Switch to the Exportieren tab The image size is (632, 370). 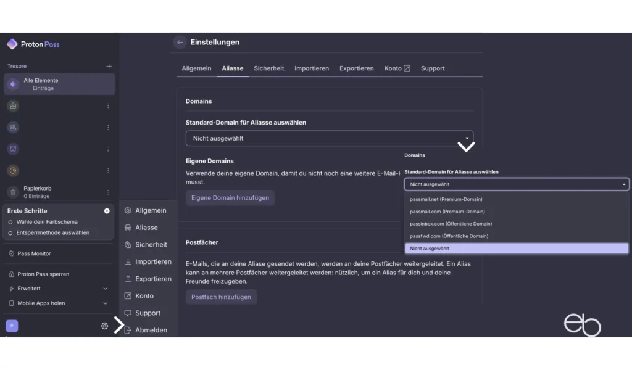356,68
